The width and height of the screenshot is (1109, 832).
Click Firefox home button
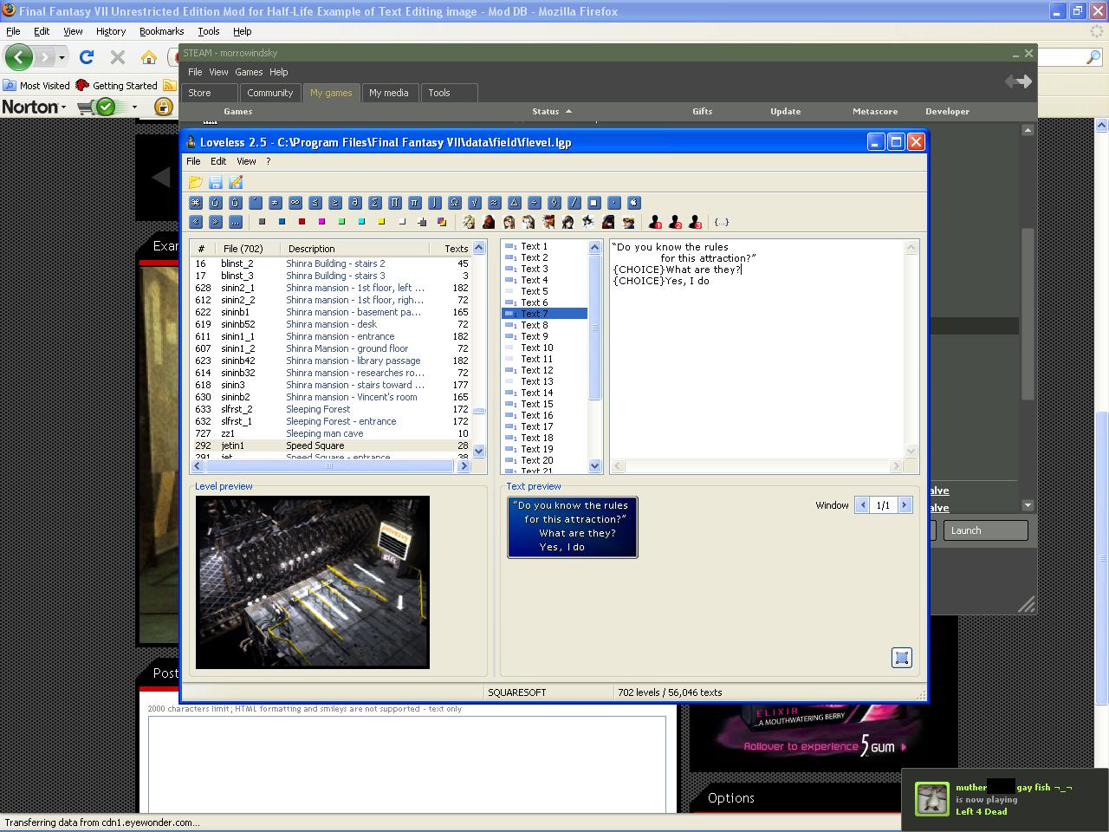149,57
